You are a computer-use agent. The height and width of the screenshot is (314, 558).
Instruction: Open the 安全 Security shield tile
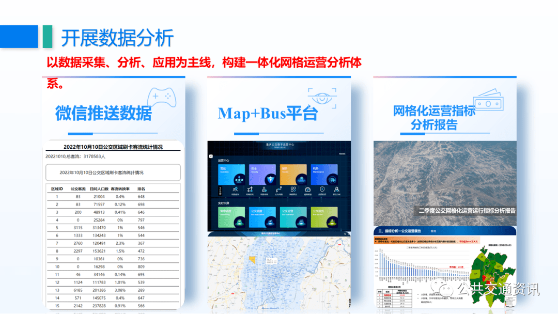(x=262, y=175)
